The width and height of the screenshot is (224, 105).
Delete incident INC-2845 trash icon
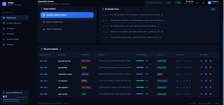pyautogui.click(x=210, y=74)
